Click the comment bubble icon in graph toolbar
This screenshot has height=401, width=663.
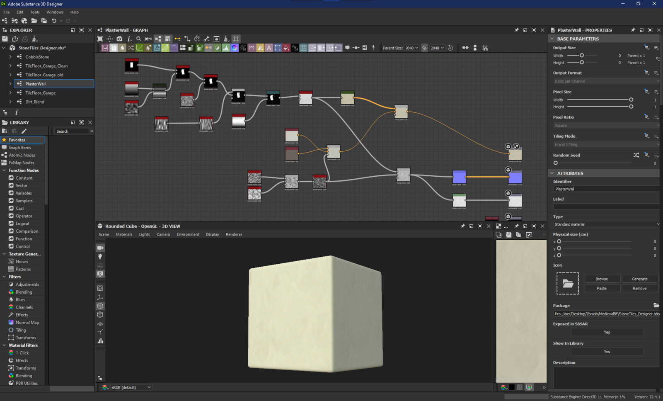pos(347,48)
